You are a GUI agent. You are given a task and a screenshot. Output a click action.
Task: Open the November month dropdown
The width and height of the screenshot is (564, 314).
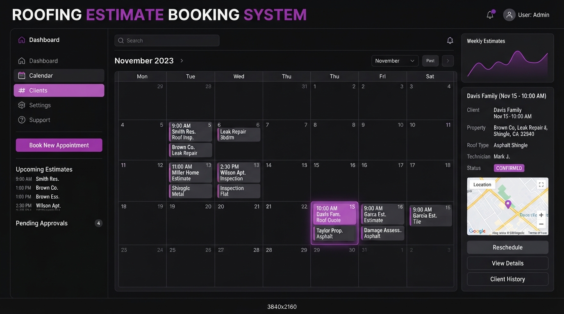395,61
